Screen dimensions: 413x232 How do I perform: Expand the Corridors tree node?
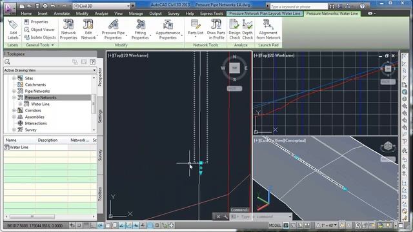pyautogui.click(x=14, y=110)
